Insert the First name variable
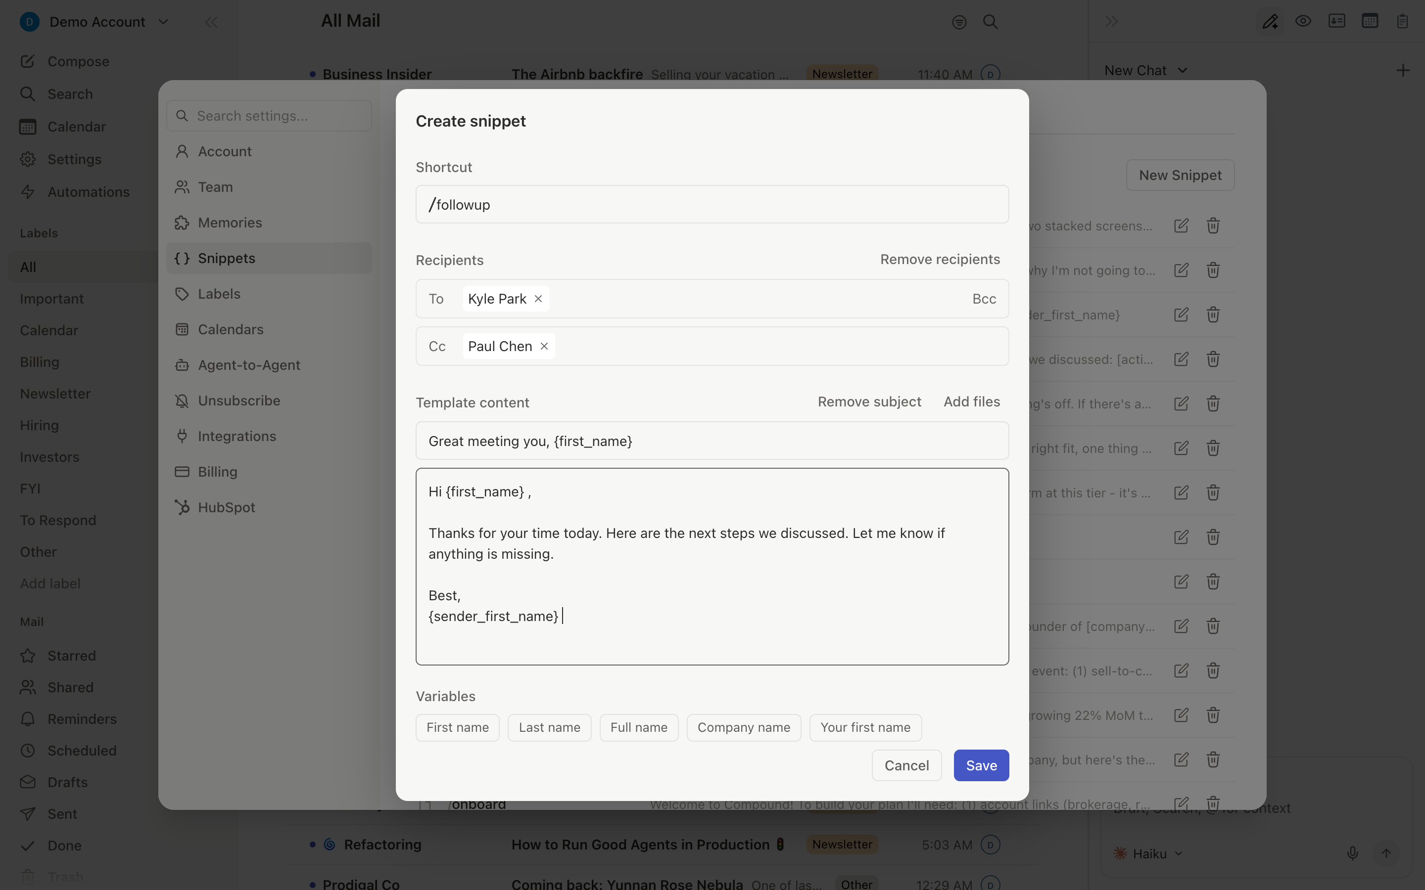The image size is (1425, 890). pos(458,727)
